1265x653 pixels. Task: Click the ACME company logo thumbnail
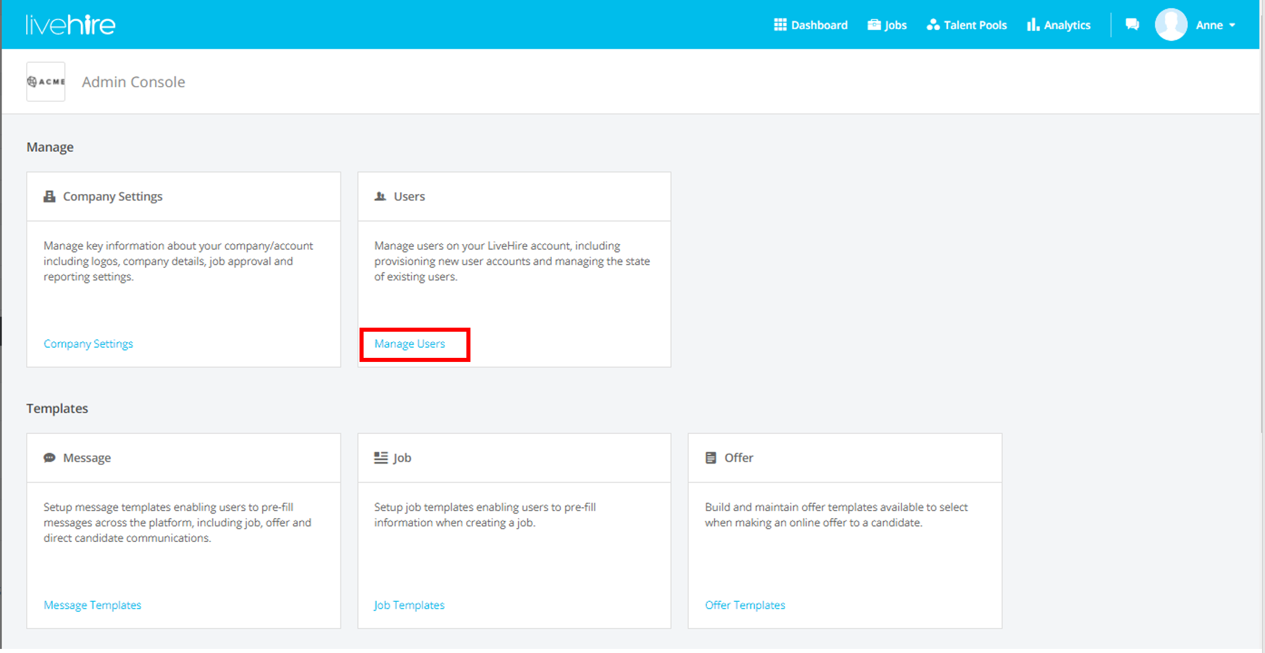[46, 82]
